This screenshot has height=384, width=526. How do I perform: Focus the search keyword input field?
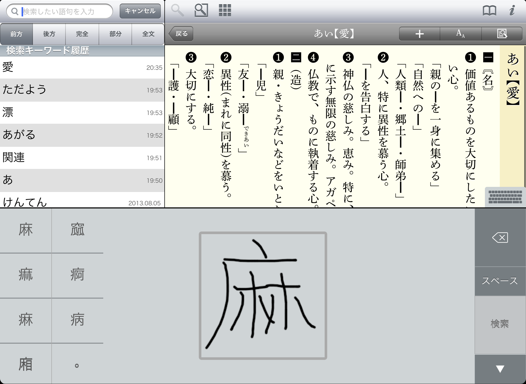pyautogui.click(x=64, y=12)
